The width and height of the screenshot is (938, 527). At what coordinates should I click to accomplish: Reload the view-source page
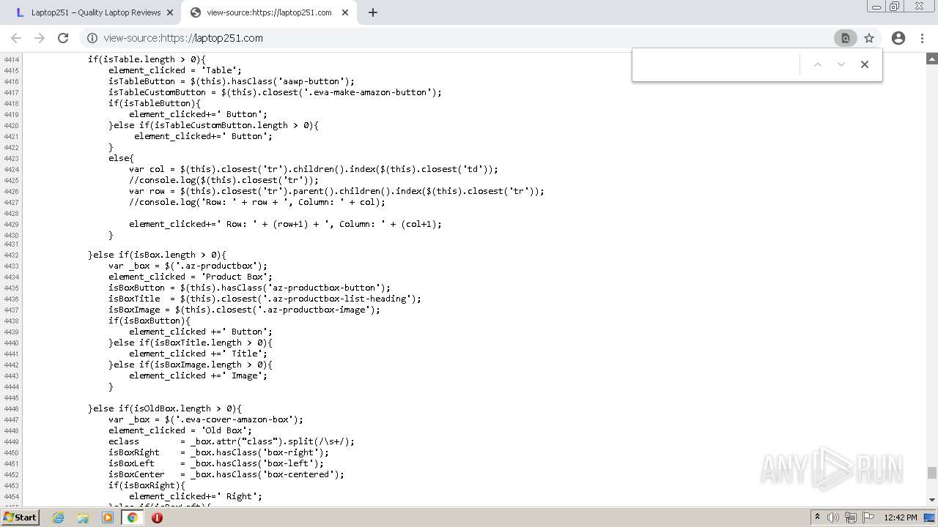(x=63, y=38)
